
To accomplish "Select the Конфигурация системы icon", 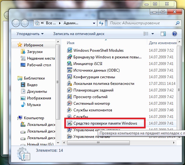I will pos(69,77).
